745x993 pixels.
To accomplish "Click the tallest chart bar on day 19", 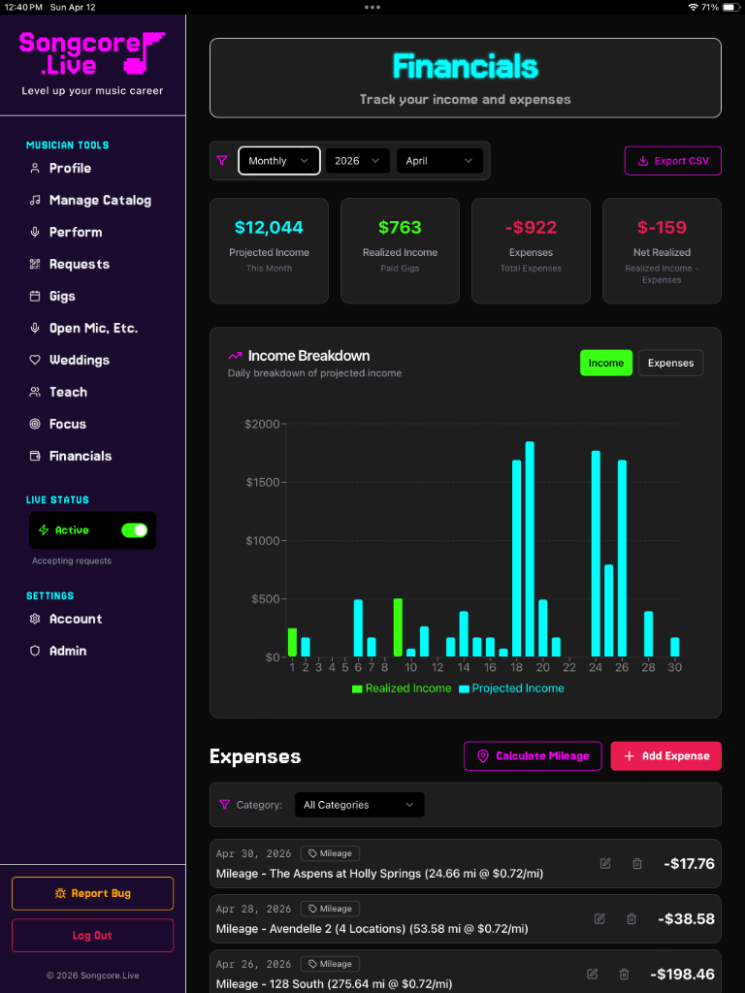I will point(530,549).
